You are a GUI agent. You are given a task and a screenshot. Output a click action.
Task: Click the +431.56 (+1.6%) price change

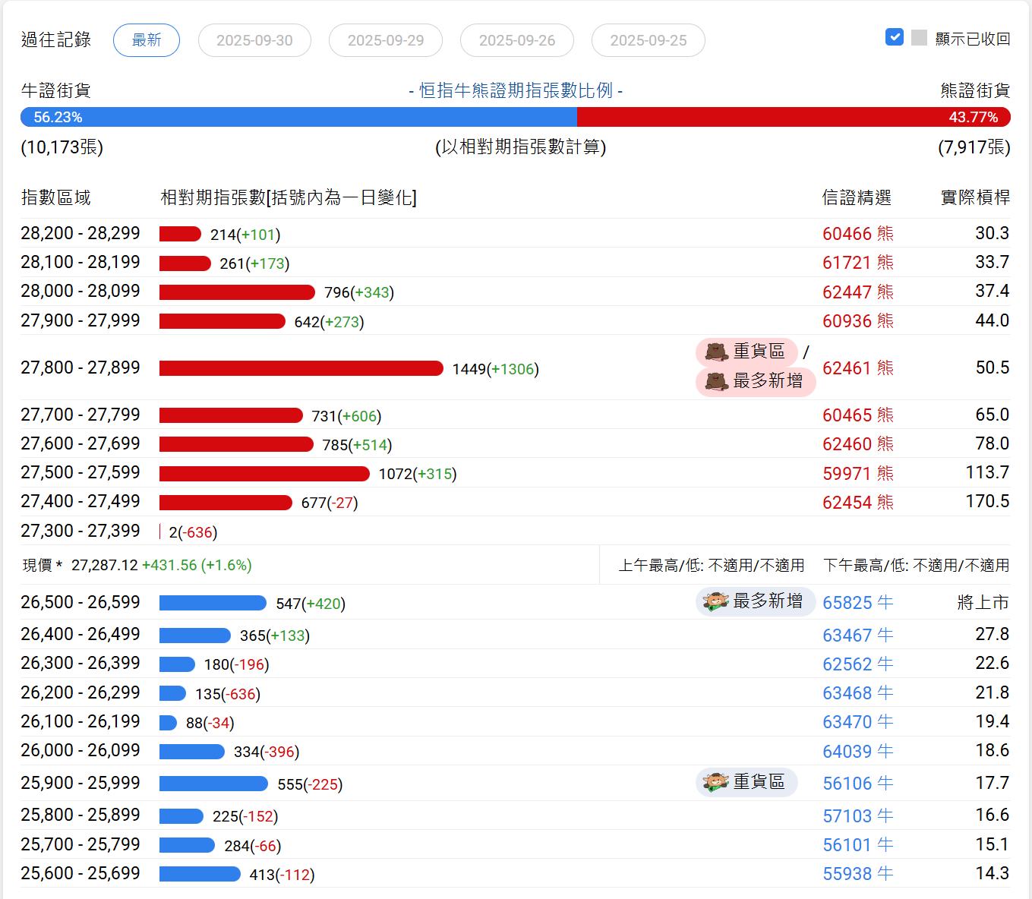point(197,565)
